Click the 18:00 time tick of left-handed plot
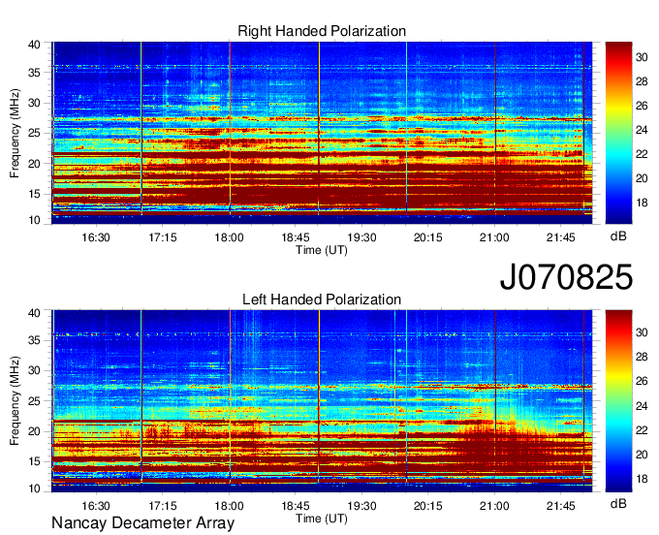The height and width of the screenshot is (535, 659). [229, 506]
